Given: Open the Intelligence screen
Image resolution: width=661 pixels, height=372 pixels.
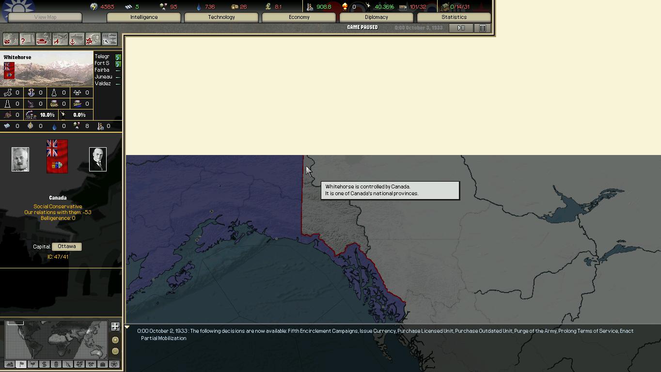Looking at the screenshot, I should coord(144,17).
